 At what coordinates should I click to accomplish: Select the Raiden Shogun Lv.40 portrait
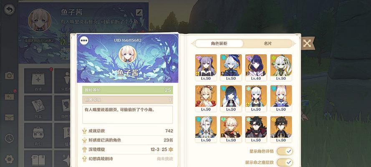click(256, 67)
